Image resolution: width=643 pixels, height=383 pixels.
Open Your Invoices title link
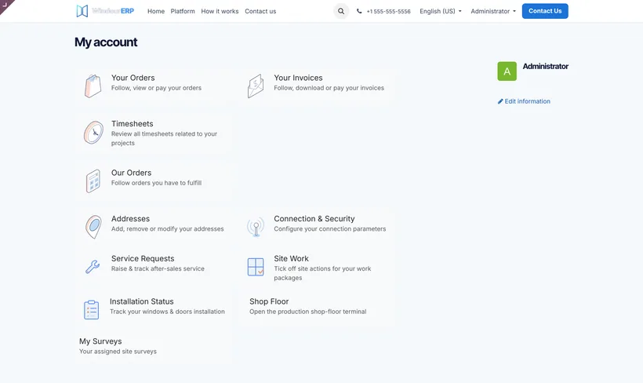coord(298,78)
